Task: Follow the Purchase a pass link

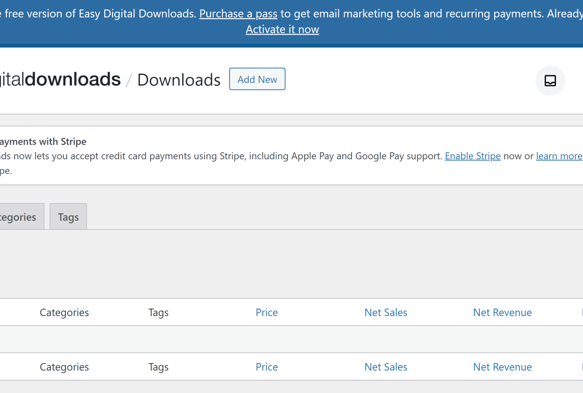Action: 238,14
